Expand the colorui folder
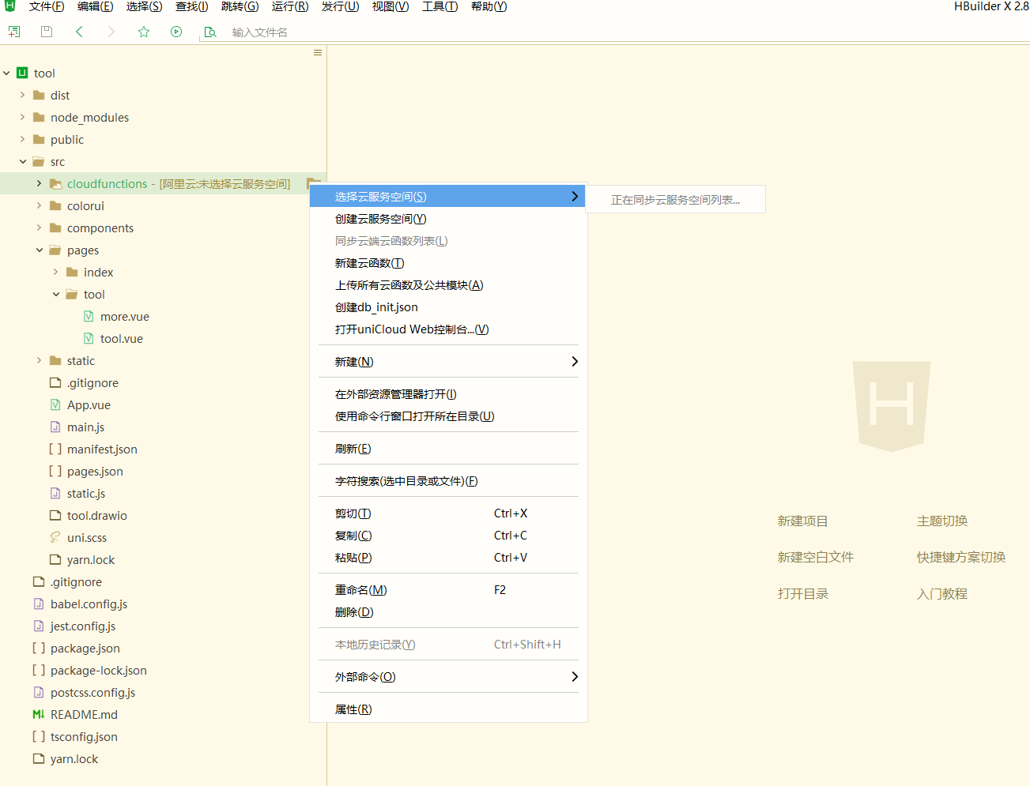 pos(40,205)
